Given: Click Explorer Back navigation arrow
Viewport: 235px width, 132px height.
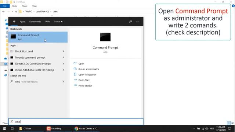Looking at the screenshot, I should pos(3,11).
